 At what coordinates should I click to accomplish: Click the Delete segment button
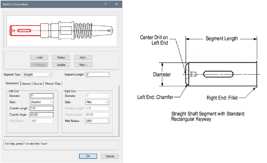click(61, 57)
